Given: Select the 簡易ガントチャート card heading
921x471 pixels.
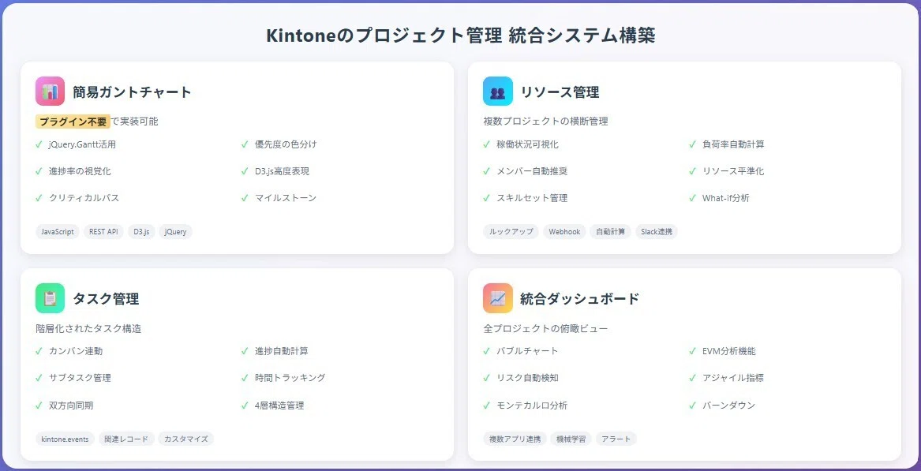Looking at the screenshot, I should coord(132,92).
